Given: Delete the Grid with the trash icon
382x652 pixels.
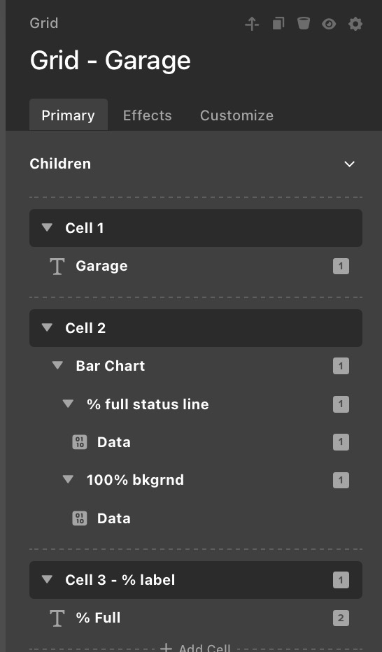Looking at the screenshot, I should [x=304, y=23].
